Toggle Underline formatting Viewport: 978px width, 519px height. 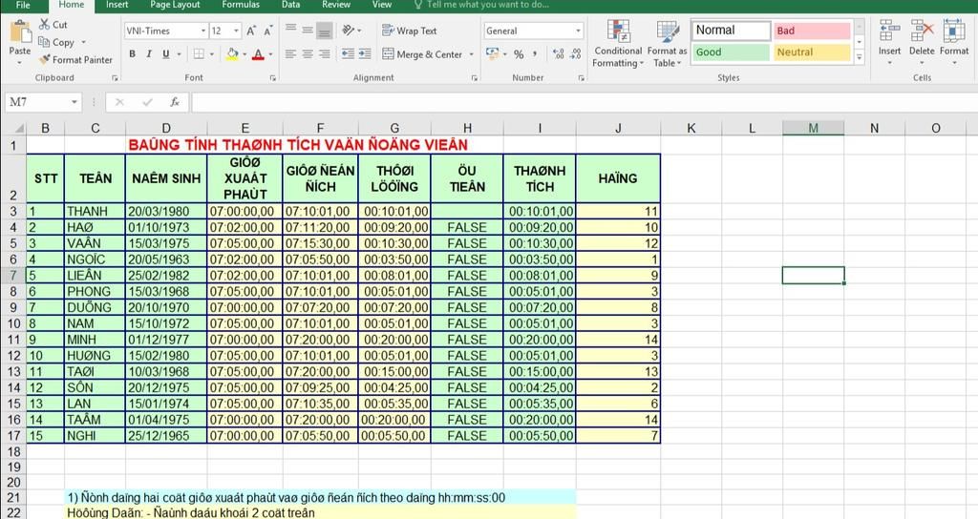pos(165,54)
